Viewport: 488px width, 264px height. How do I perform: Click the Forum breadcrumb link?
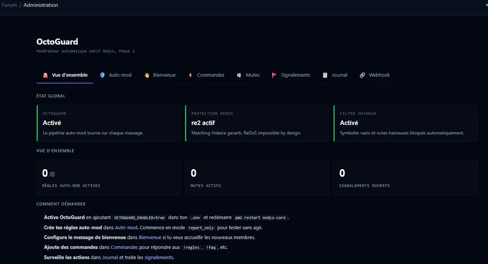pos(10,5)
